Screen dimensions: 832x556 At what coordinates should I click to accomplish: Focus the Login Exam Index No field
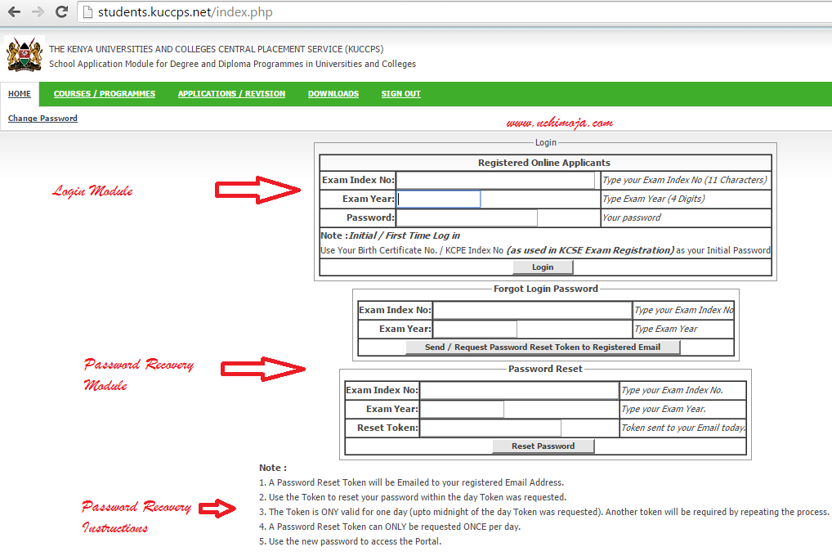point(495,180)
